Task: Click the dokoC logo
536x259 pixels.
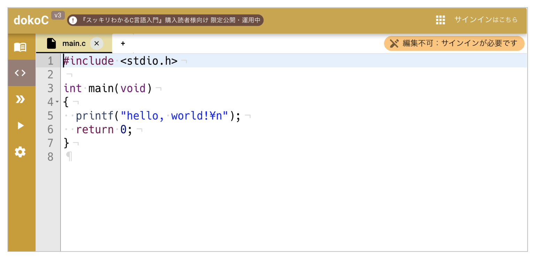Action: [x=31, y=20]
